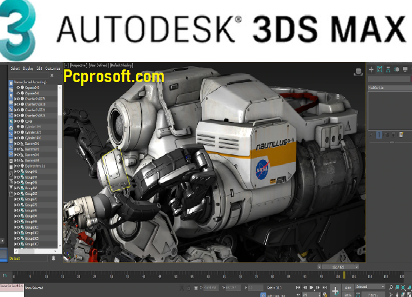Toggle Display Cameras filter in Scene Explorer
This screenshot has width=412, height=297.
click(x=11, y=102)
